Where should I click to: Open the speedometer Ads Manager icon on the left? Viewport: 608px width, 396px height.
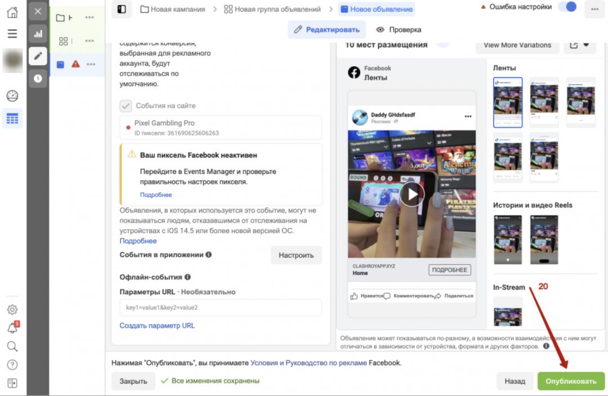coord(12,97)
